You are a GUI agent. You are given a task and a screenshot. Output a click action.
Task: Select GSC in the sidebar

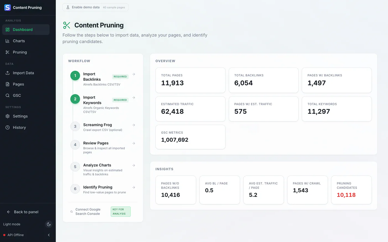(x=26, y=95)
